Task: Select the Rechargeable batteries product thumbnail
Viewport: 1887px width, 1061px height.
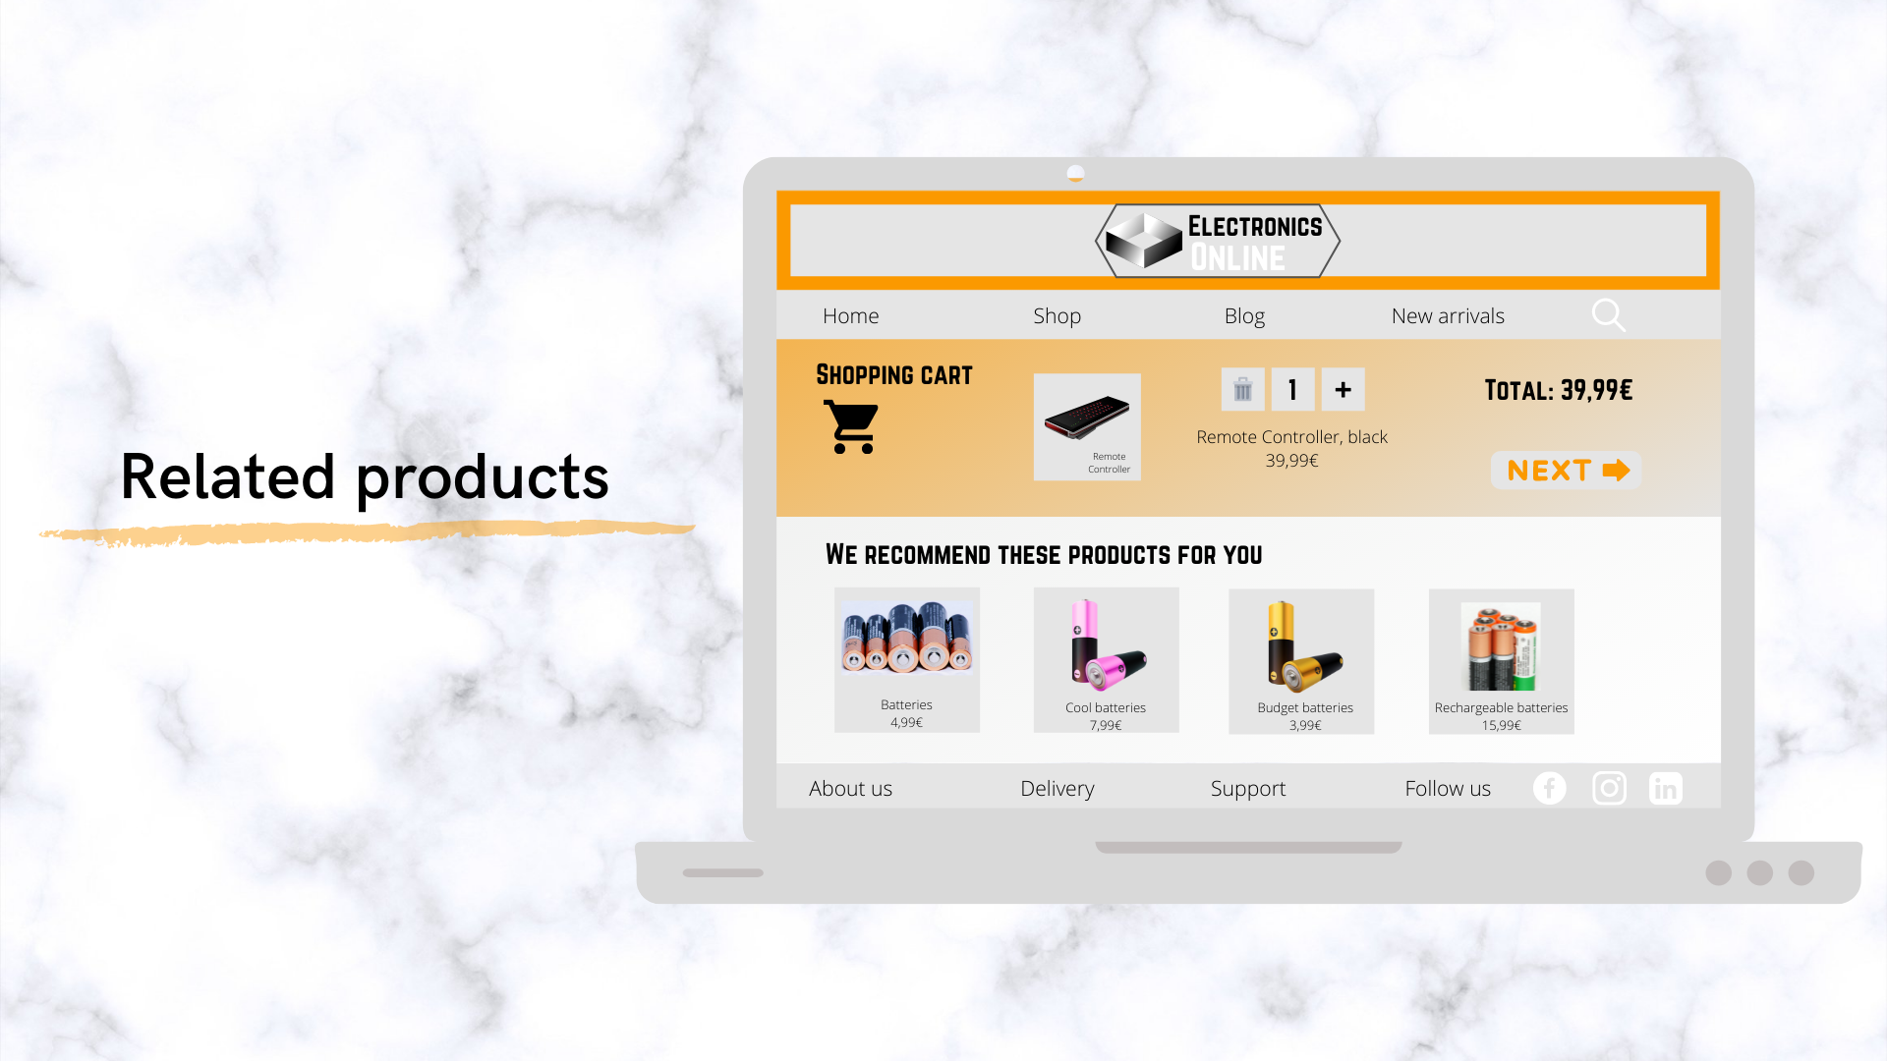Action: pos(1501,661)
